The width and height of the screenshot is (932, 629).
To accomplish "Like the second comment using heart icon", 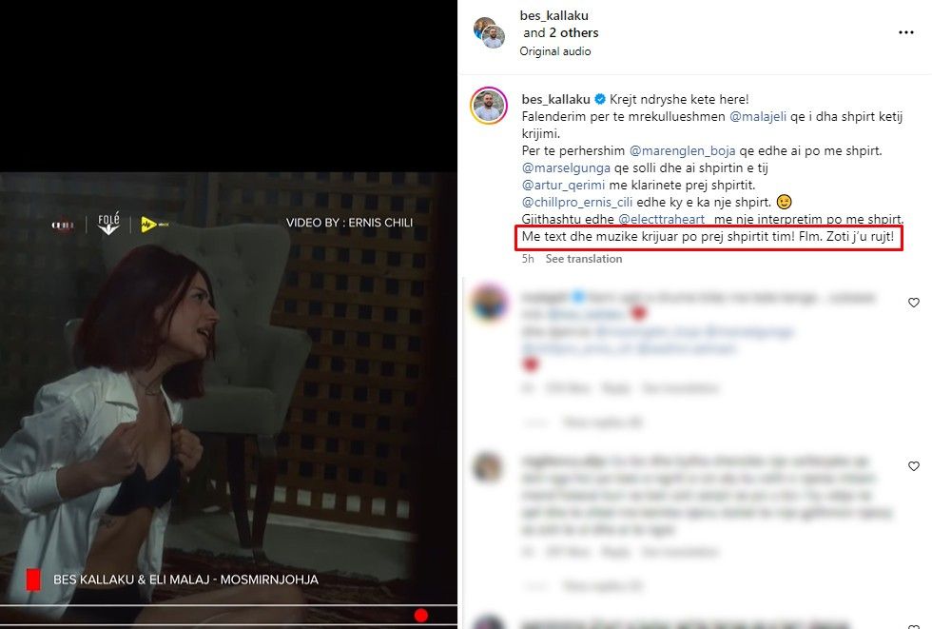I will coord(914,466).
